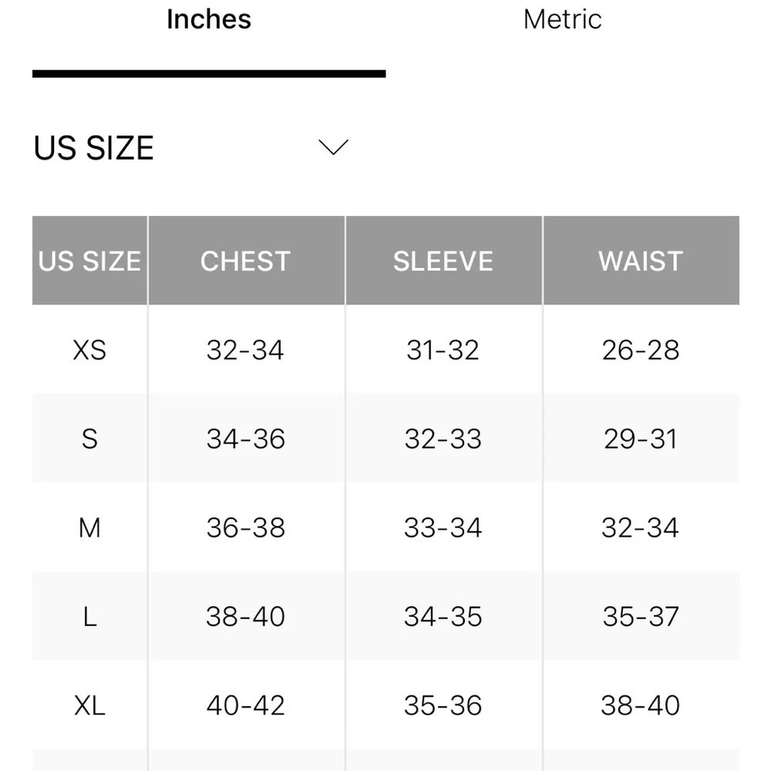Select the L size row label
The height and width of the screenshot is (771, 771).
(89, 617)
